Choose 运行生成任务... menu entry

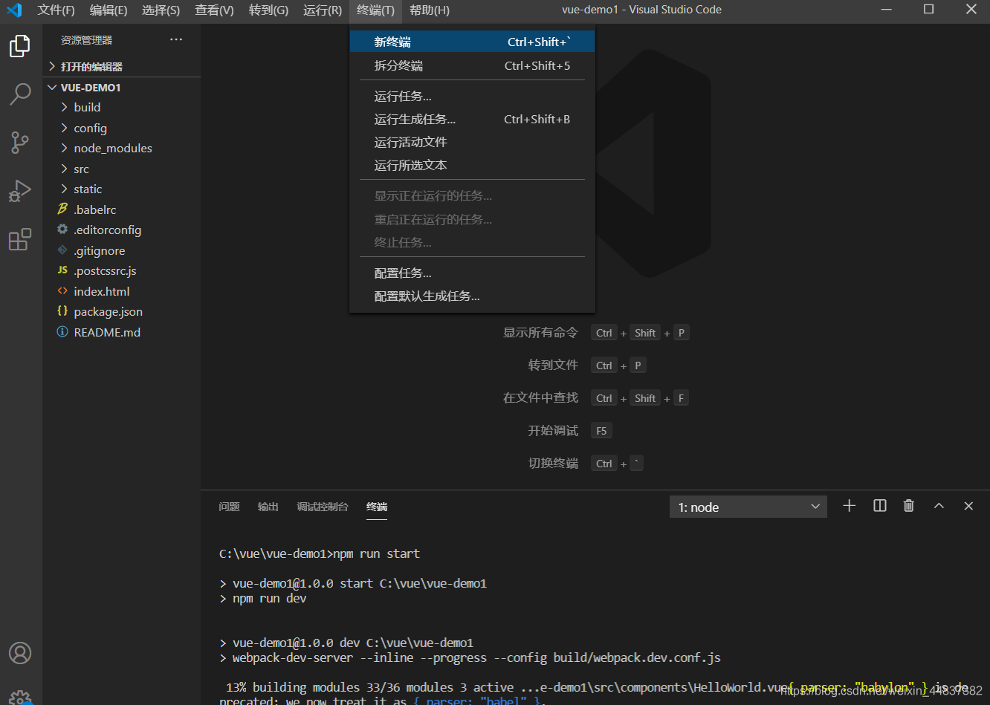click(x=472, y=119)
